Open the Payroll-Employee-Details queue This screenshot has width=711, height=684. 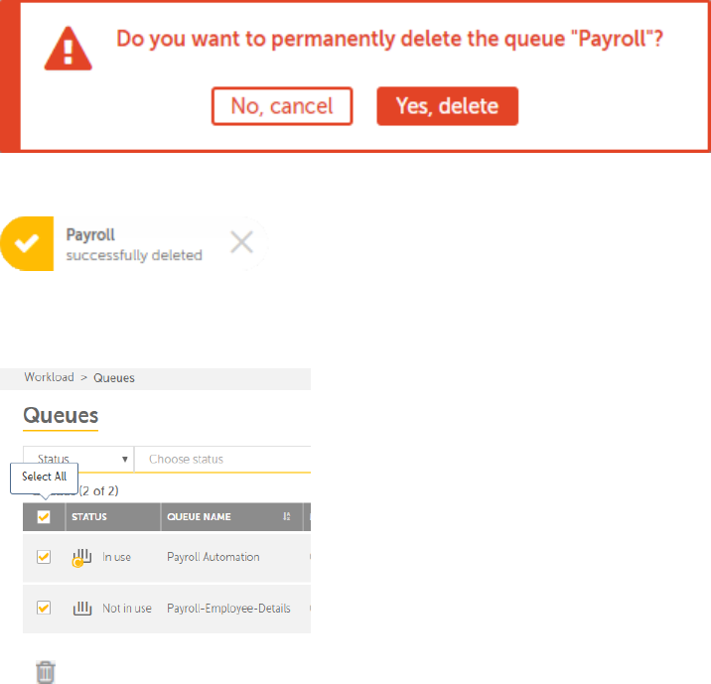[x=228, y=608]
